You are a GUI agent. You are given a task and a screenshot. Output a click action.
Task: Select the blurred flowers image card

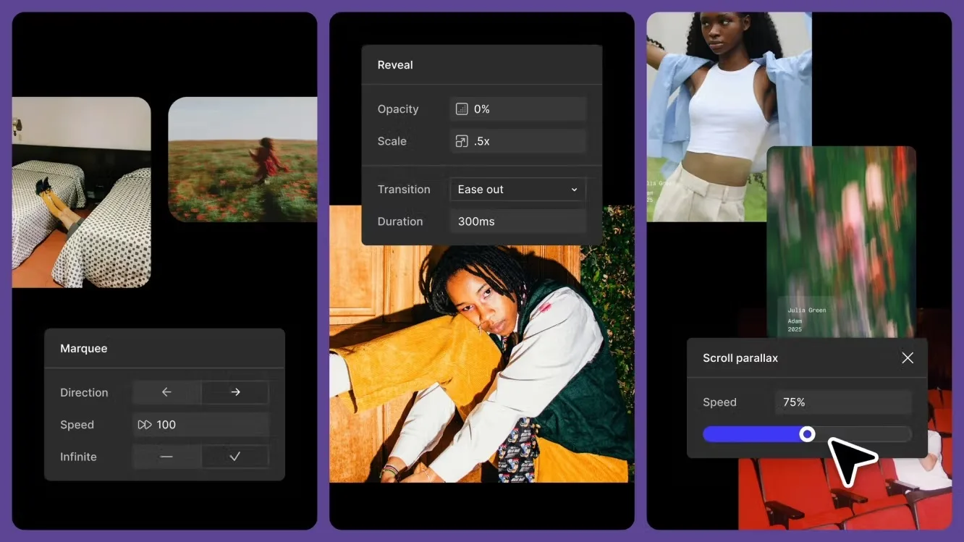click(x=842, y=242)
